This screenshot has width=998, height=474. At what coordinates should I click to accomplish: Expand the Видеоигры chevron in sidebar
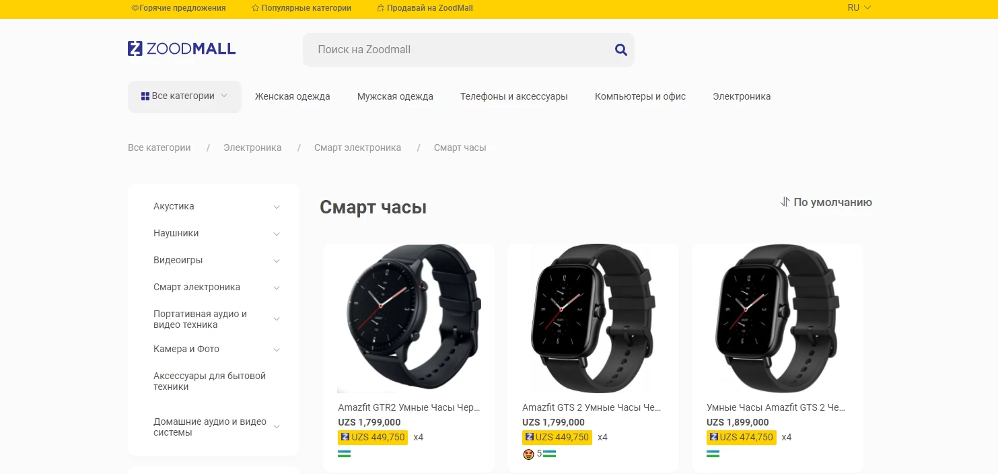pyautogui.click(x=277, y=261)
